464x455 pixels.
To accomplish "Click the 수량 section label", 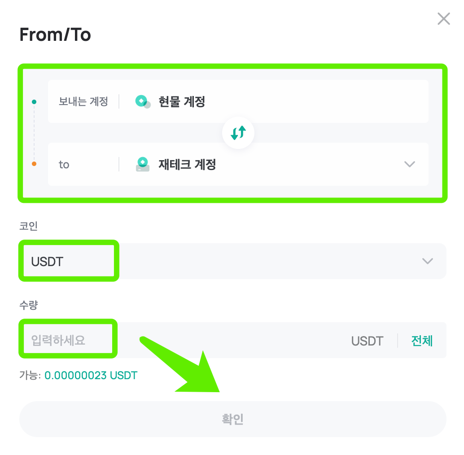I will point(28,306).
